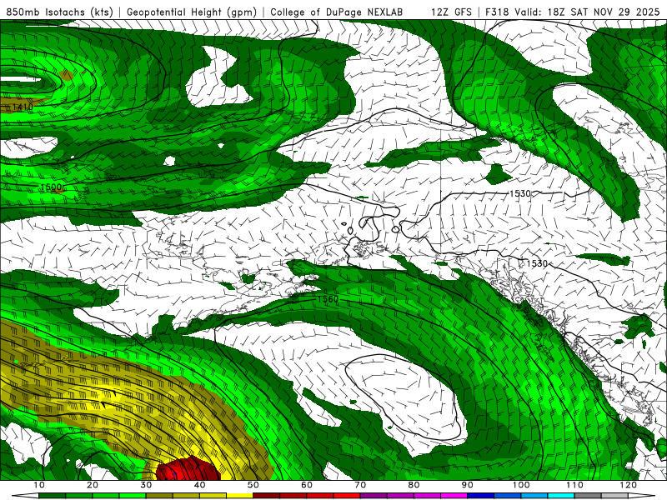667x500 pixels.
Task: Pick the brightest green swatch ending at 30
Action: point(133,496)
